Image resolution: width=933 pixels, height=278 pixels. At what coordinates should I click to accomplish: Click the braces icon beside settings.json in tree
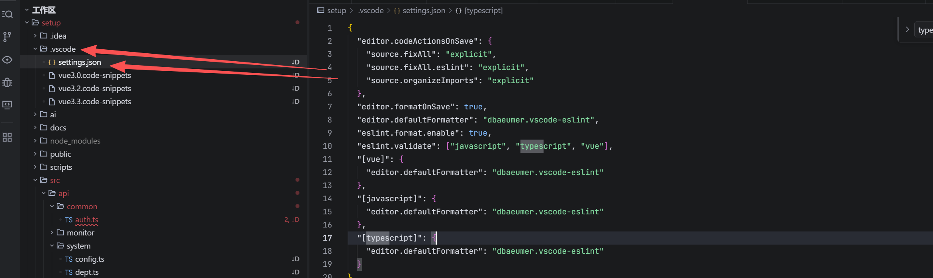pos(52,62)
